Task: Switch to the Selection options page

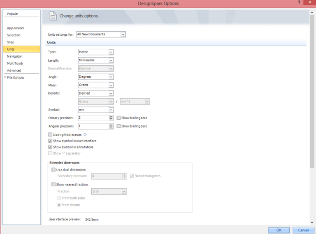Action: click(x=14, y=35)
